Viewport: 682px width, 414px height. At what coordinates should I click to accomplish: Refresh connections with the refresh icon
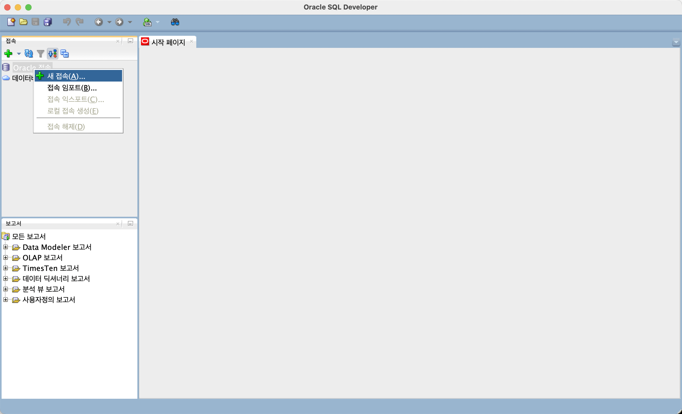point(29,53)
